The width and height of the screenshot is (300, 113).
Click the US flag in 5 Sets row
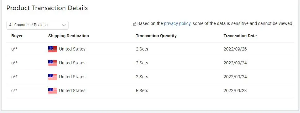coord(53,91)
